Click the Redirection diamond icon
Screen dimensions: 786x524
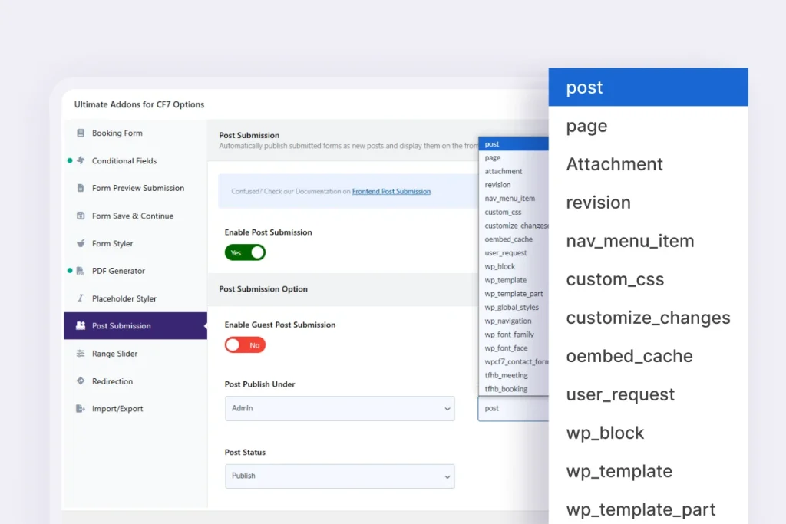tap(80, 381)
